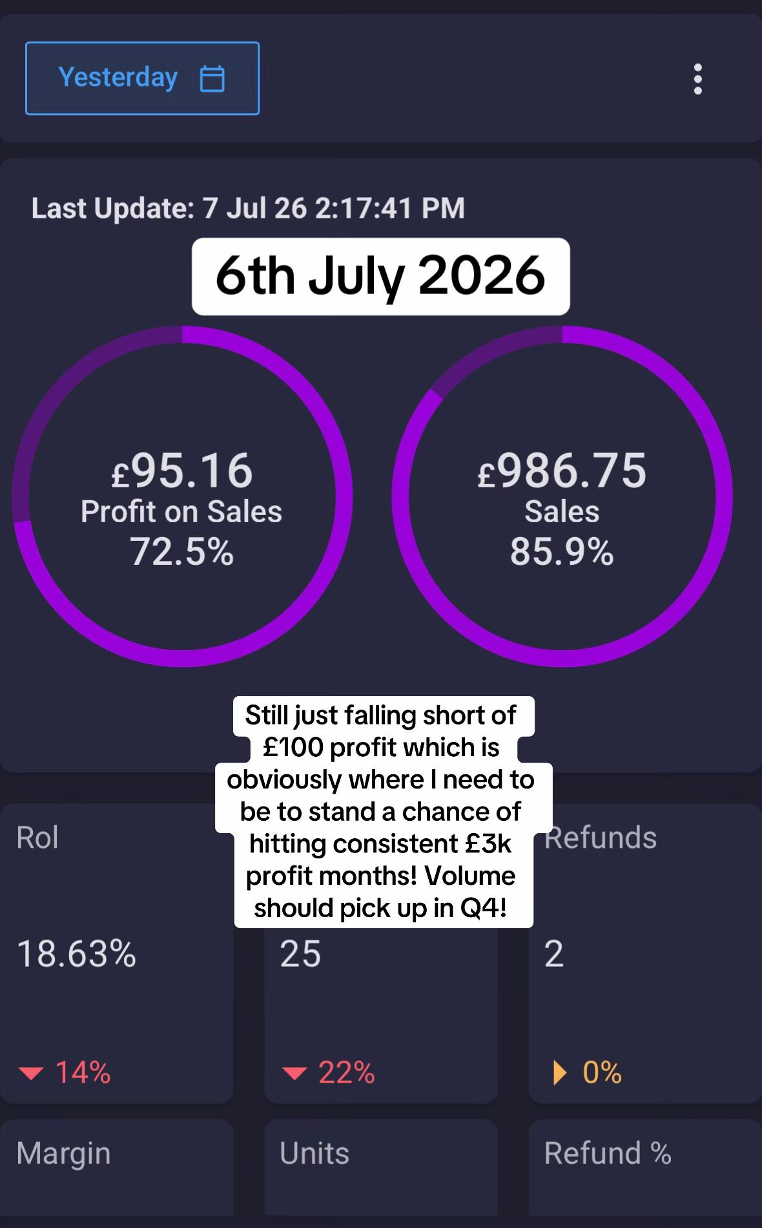Open the three-dot more options menu

click(697, 79)
